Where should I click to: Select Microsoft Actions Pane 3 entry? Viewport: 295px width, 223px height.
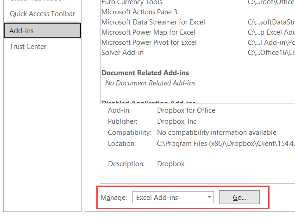click(139, 12)
